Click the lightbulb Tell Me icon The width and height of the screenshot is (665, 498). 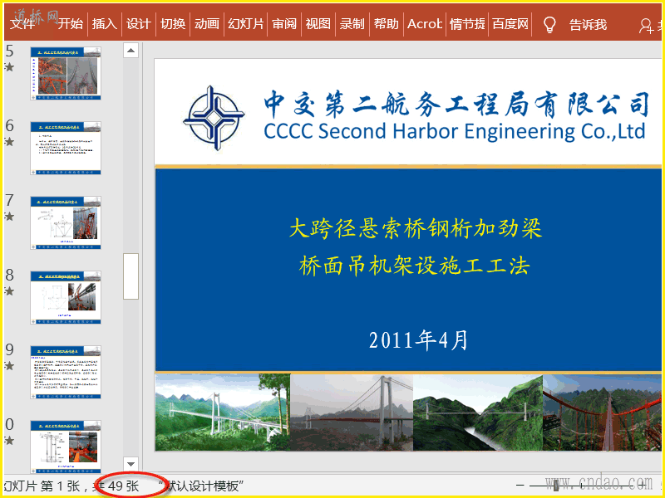(x=549, y=25)
